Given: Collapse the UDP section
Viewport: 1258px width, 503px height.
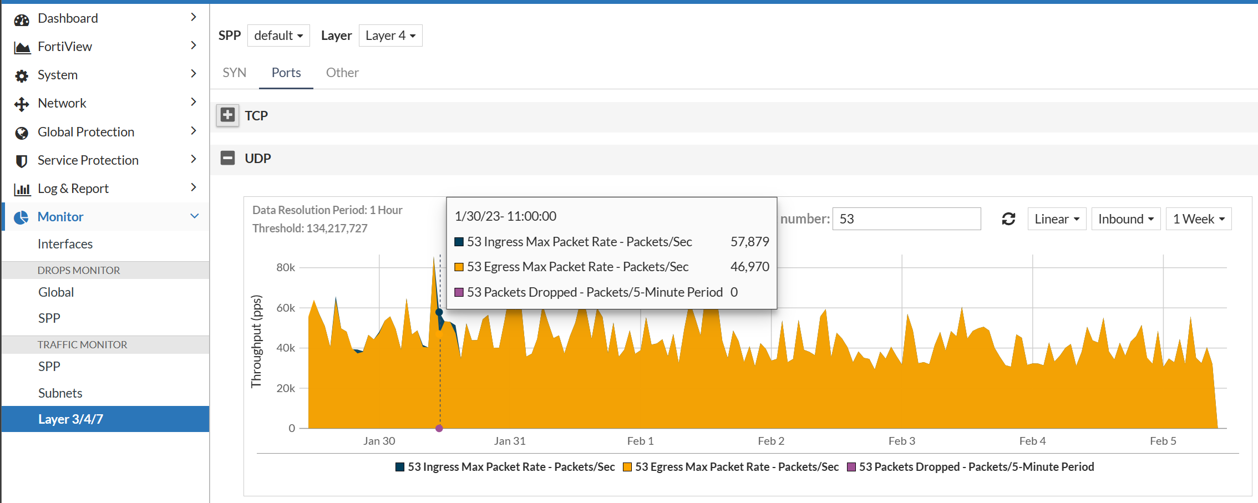Looking at the screenshot, I should tap(227, 158).
